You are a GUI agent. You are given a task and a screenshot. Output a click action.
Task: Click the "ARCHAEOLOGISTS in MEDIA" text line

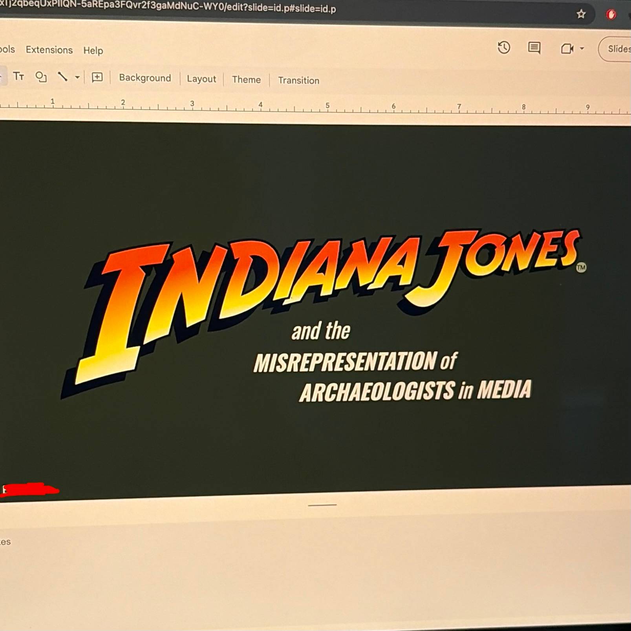point(415,390)
